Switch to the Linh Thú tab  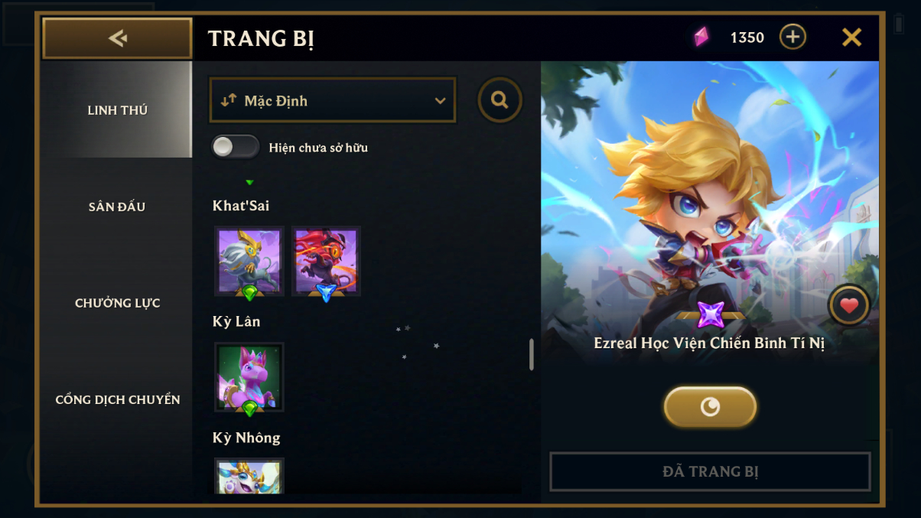pyautogui.click(x=117, y=110)
